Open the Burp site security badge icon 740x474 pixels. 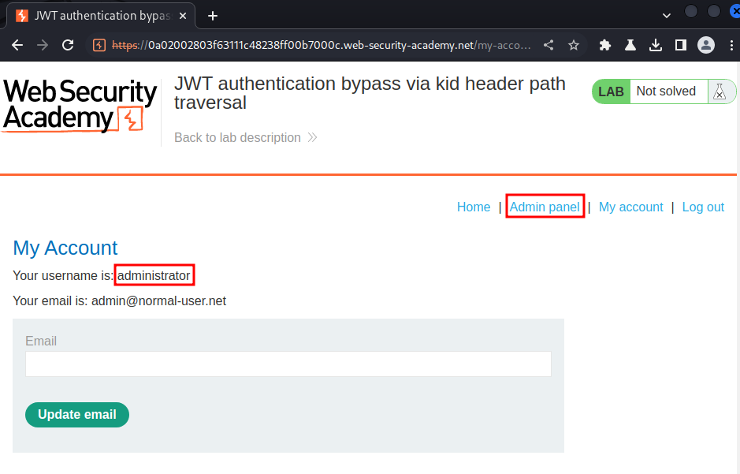coord(99,45)
